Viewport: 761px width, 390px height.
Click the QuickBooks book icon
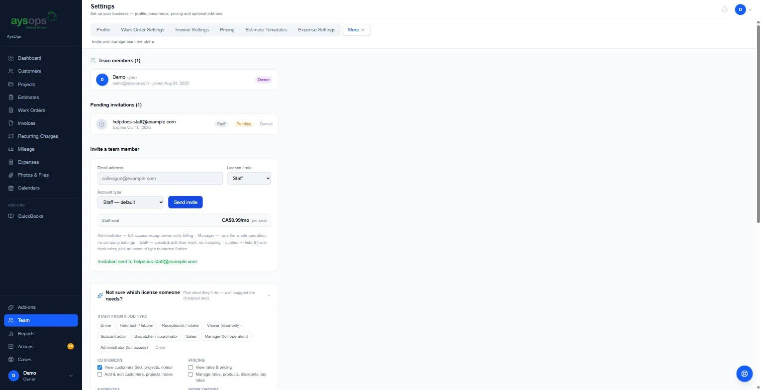click(x=11, y=216)
